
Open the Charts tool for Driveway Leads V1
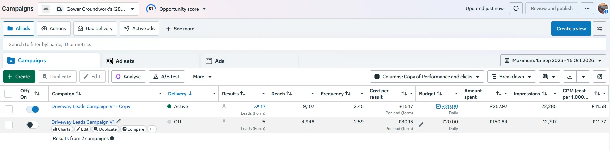(x=62, y=129)
